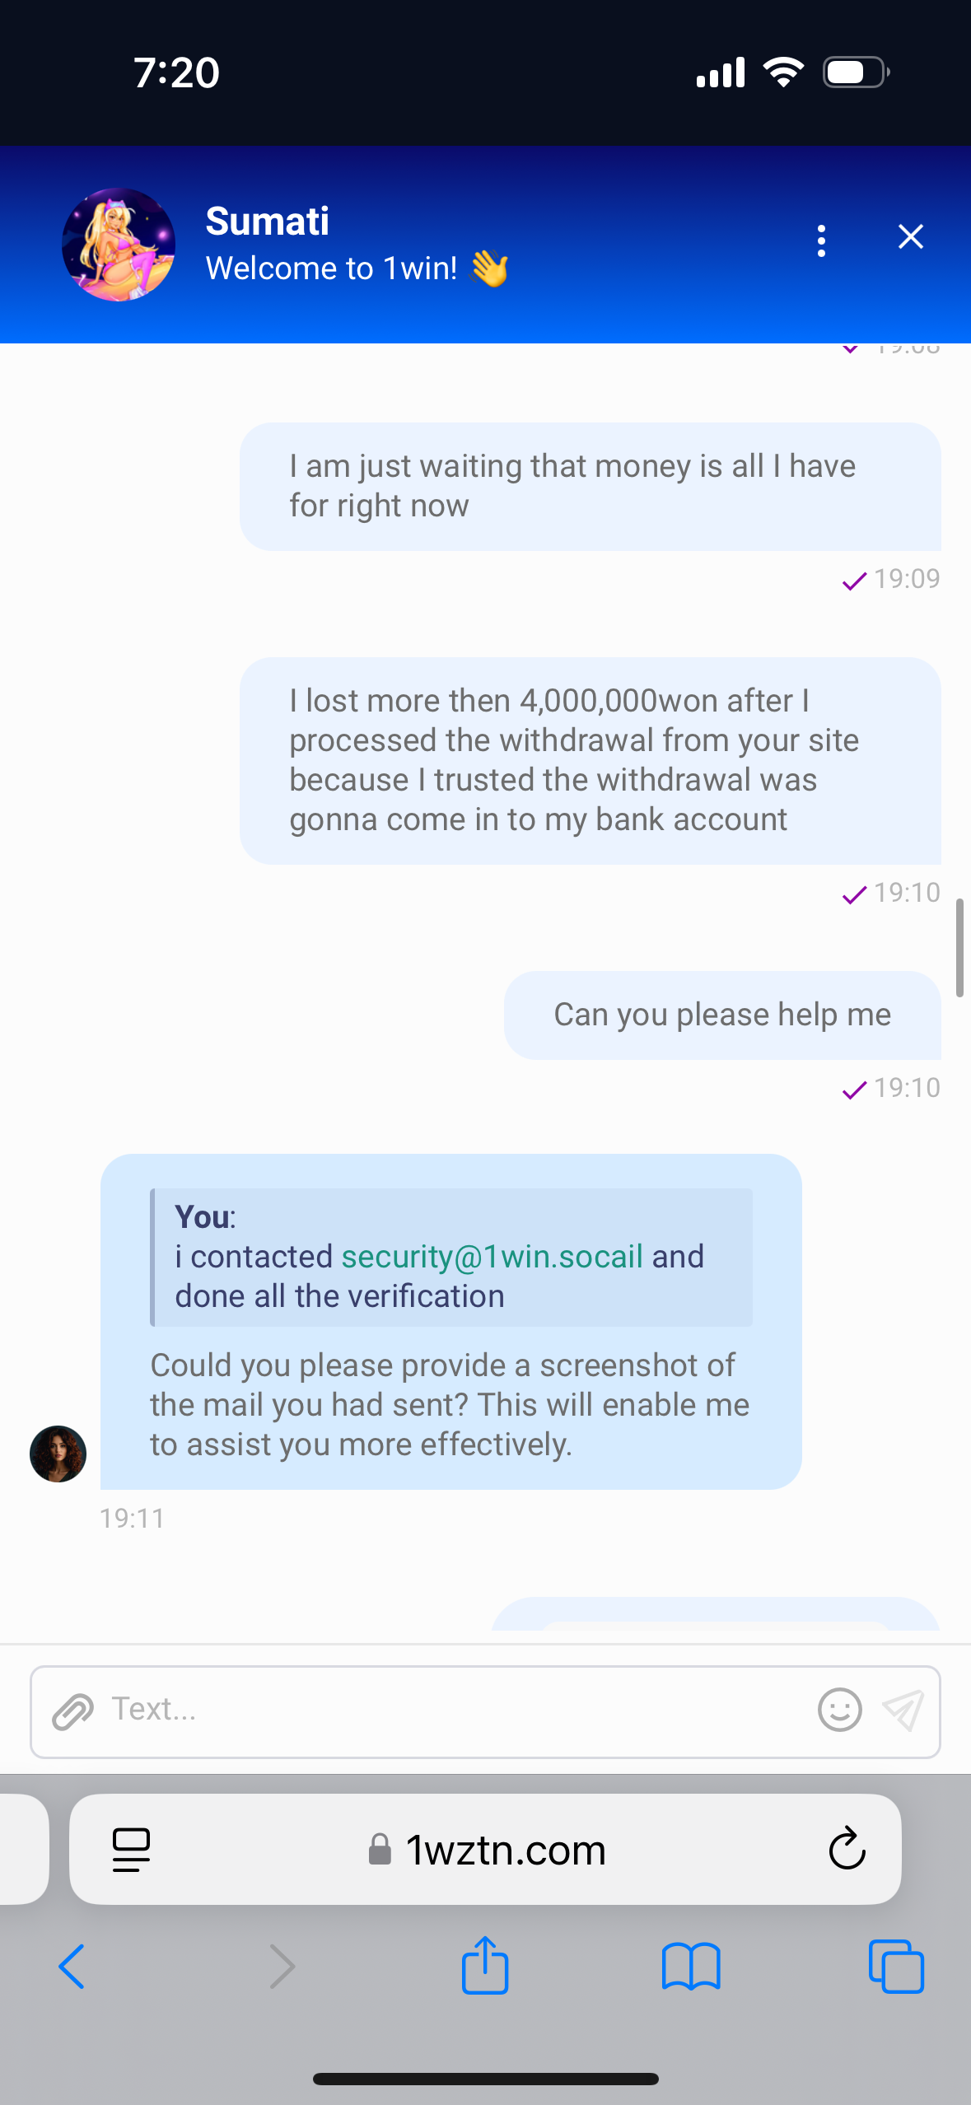Reload the 1wztn.com page
This screenshot has width=971, height=2105.
pos(847,1850)
